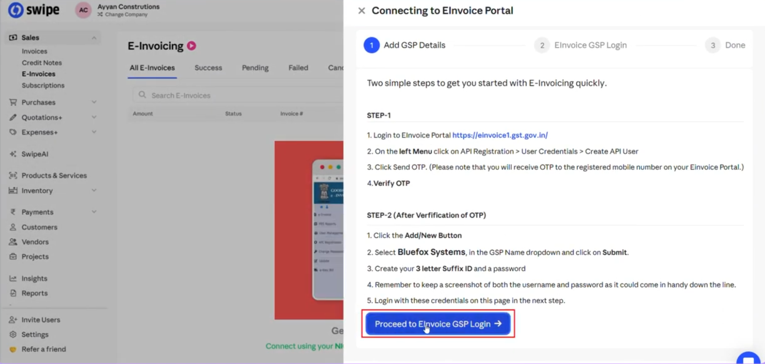Open the Refer a friend label

tap(44, 349)
